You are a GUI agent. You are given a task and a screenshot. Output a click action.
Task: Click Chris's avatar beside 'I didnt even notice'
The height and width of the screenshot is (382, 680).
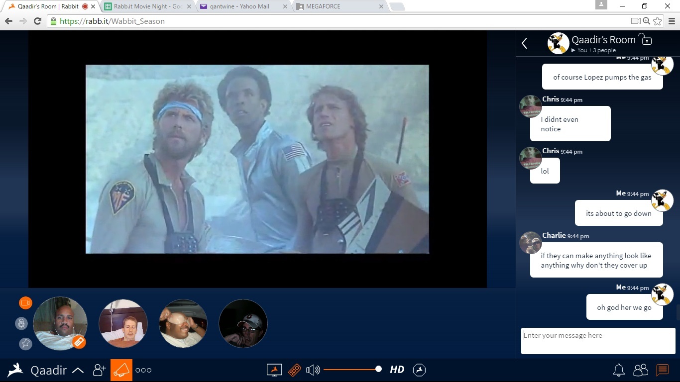530,106
